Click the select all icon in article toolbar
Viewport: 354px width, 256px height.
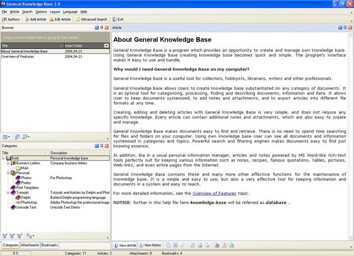tap(175, 245)
